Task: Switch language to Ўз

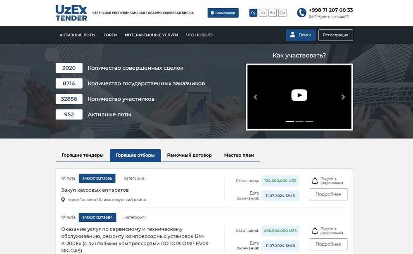Action: coord(263,13)
